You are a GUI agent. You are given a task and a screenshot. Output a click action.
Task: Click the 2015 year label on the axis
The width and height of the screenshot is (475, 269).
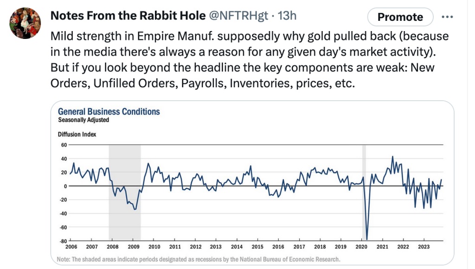click(257, 247)
